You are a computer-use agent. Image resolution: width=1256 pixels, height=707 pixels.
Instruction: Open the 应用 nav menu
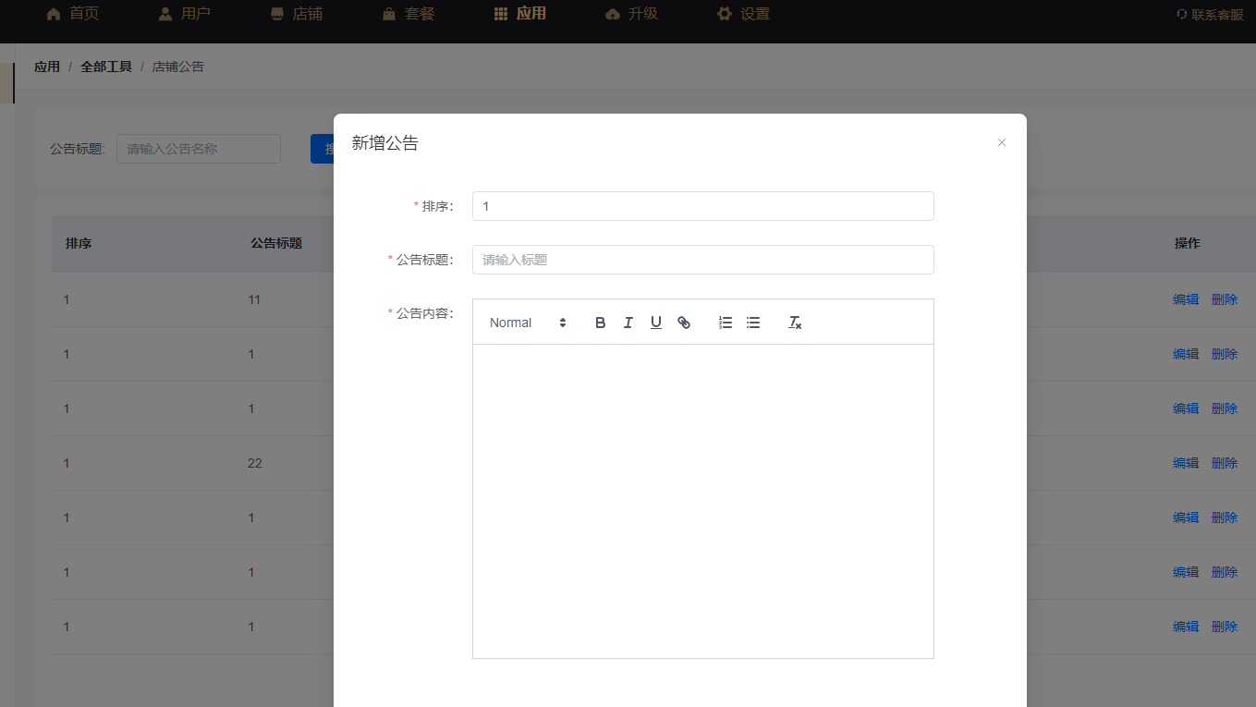click(519, 14)
